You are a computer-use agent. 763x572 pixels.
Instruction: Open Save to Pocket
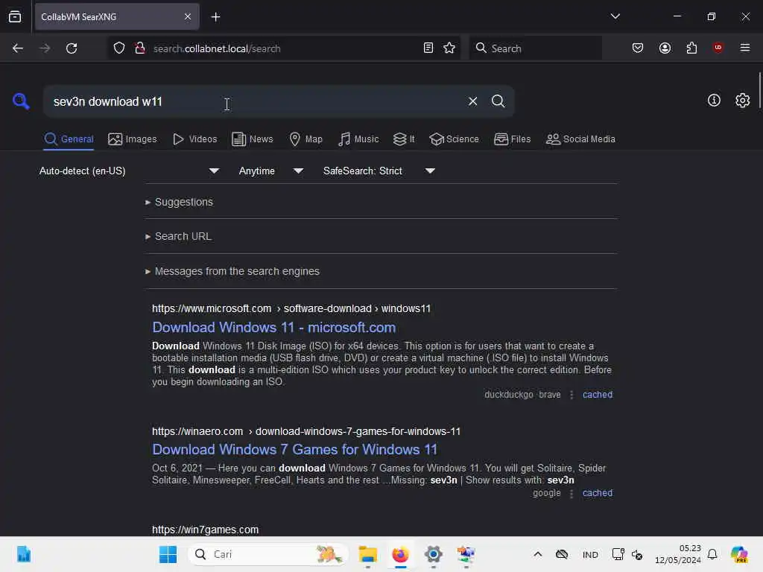(x=638, y=48)
